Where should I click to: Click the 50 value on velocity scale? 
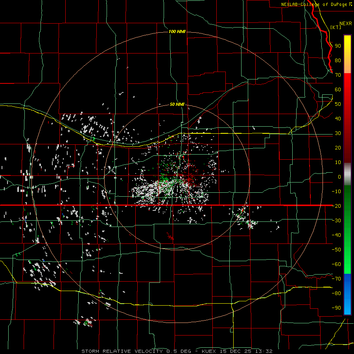pos(338,104)
